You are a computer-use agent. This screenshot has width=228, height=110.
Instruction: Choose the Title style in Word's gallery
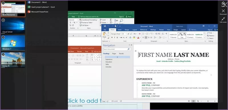[x=182, y=35]
